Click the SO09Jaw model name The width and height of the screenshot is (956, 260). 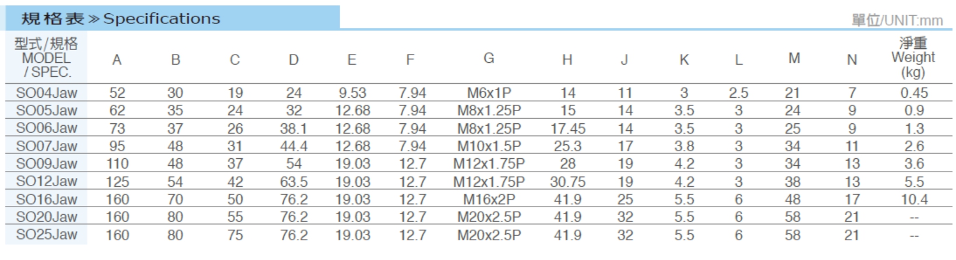[x=47, y=163]
